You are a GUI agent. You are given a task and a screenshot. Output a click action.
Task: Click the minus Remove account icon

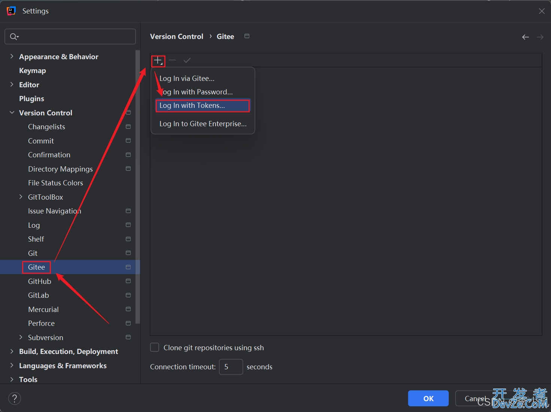coord(172,60)
